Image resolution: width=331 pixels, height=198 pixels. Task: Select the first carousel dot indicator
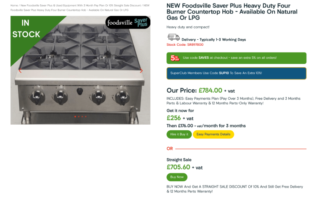click(75, 116)
